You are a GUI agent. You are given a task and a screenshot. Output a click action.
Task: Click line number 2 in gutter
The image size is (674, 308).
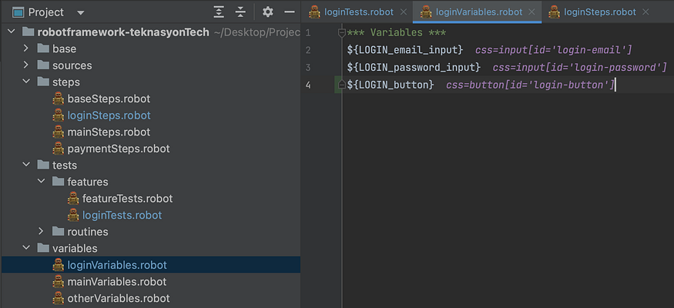click(x=308, y=50)
